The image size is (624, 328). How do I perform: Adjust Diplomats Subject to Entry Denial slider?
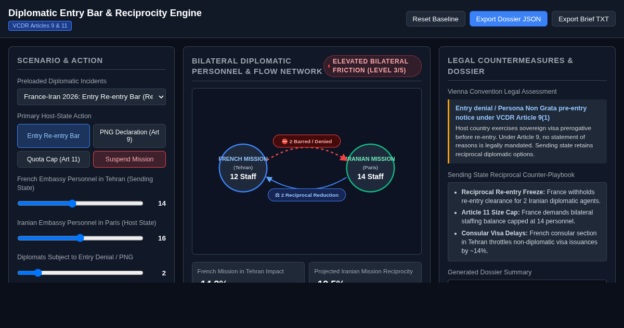click(x=80, y=272)
